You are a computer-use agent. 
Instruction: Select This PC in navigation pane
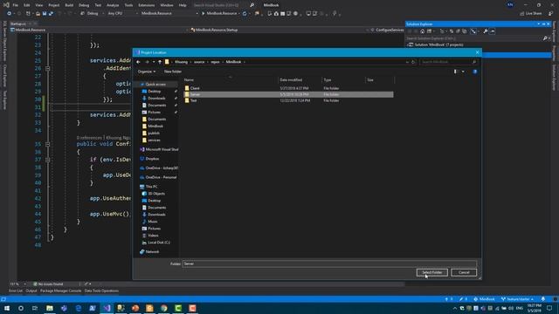point(151,187)
